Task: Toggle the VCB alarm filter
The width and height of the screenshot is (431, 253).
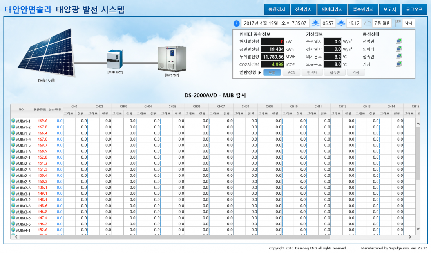Action: point(272,73)
